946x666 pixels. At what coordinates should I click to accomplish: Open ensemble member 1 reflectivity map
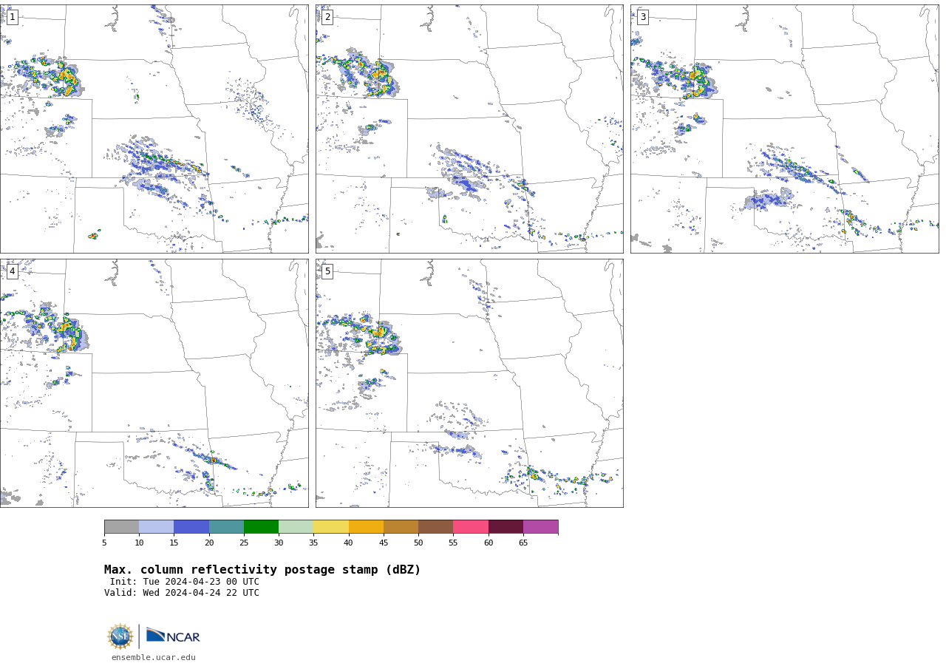click(154, 129)
